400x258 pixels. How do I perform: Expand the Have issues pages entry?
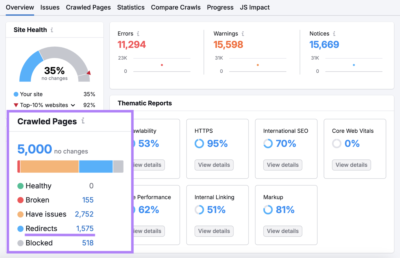tap(46, 214)
